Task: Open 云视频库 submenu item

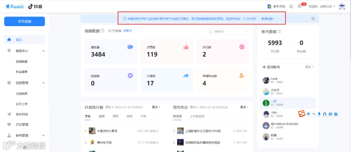Action: [21, 93]
